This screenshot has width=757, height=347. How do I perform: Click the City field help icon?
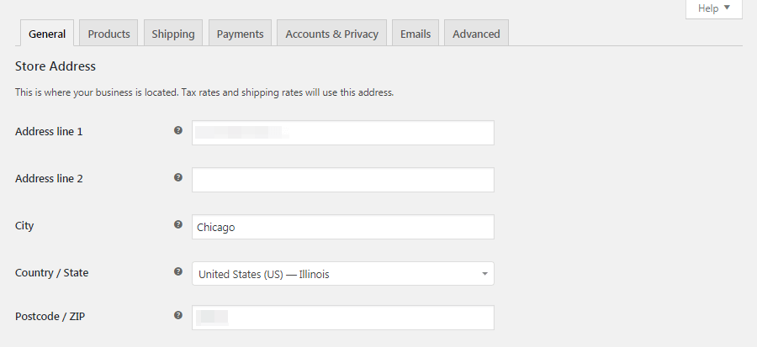click(x=177, y=225)
